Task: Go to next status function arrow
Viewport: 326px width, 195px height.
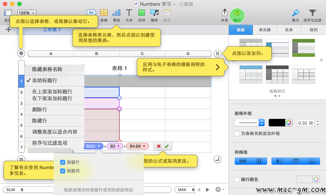Action: point(207,190)
